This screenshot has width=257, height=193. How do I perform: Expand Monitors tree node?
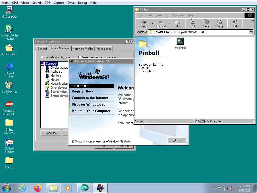click(x=43, y=76)
